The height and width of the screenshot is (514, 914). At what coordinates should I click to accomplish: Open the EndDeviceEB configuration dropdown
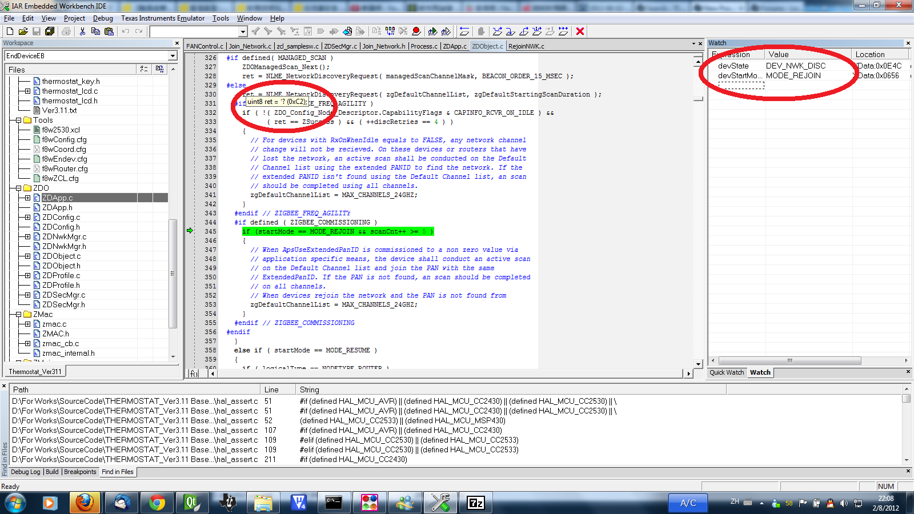(173, 56)
